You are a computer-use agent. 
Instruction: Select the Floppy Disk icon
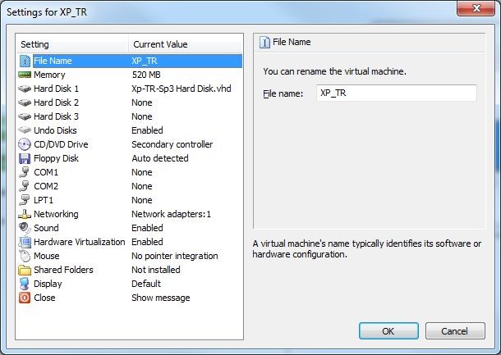tap(25, 158)
